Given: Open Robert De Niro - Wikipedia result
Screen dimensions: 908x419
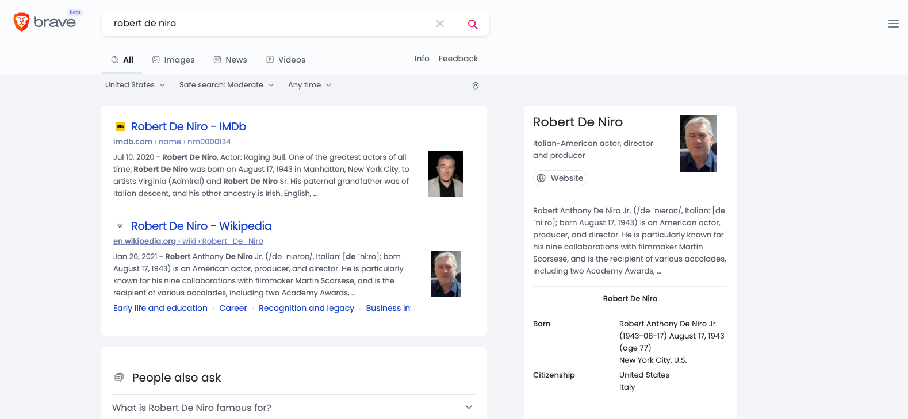Looking at the screenshot, I should pyautogui.click(x=201, y=226).
